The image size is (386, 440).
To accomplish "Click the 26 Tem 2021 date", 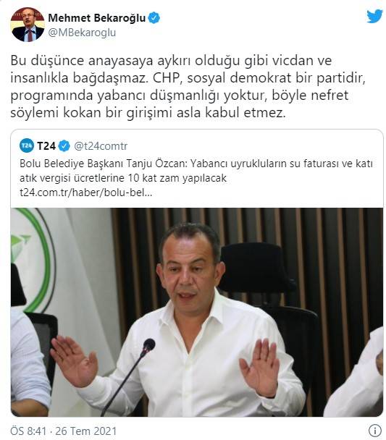I will [86, 431].
